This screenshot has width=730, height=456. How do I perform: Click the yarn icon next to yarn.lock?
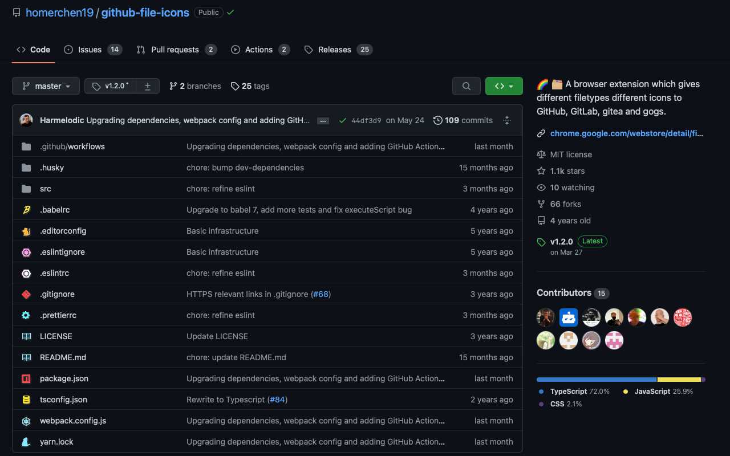26,441
